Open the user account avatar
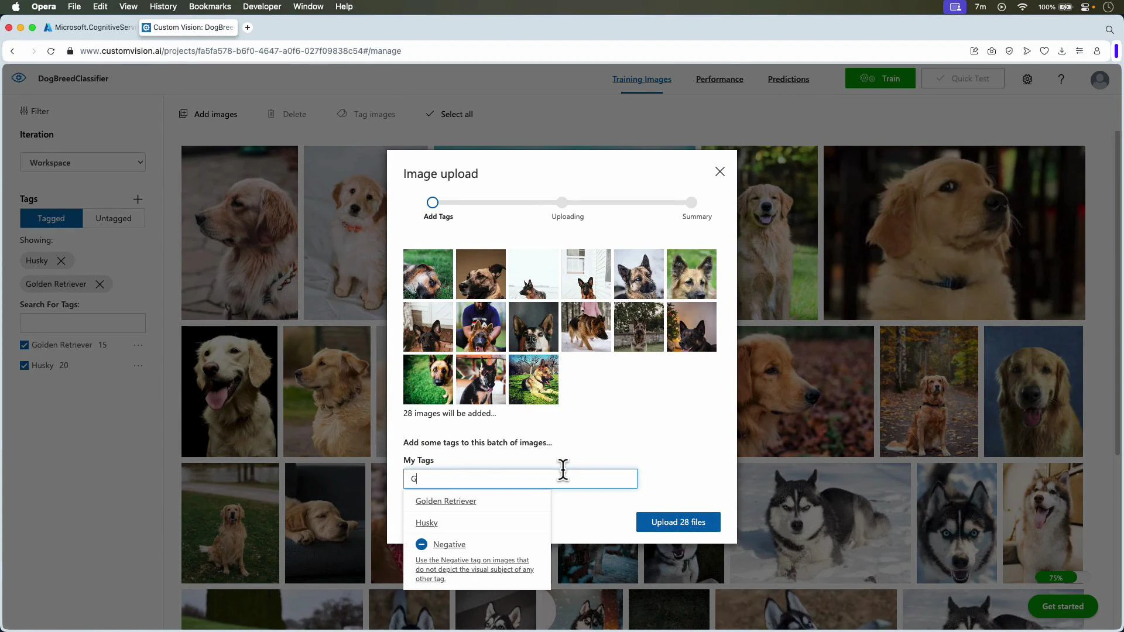1124x632 pixels. [x=1100, y=80]
